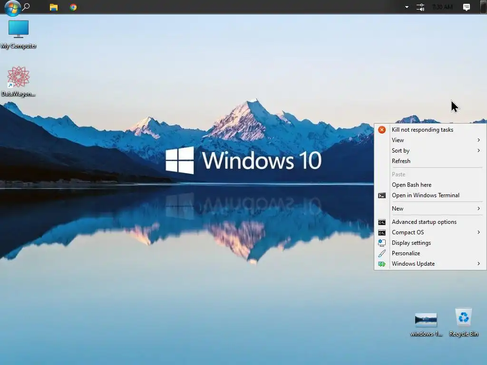Show hidden tray icons arrow

407,7
